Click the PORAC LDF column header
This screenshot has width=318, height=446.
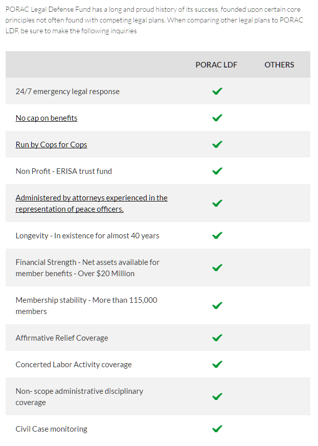tap(216, 65)
